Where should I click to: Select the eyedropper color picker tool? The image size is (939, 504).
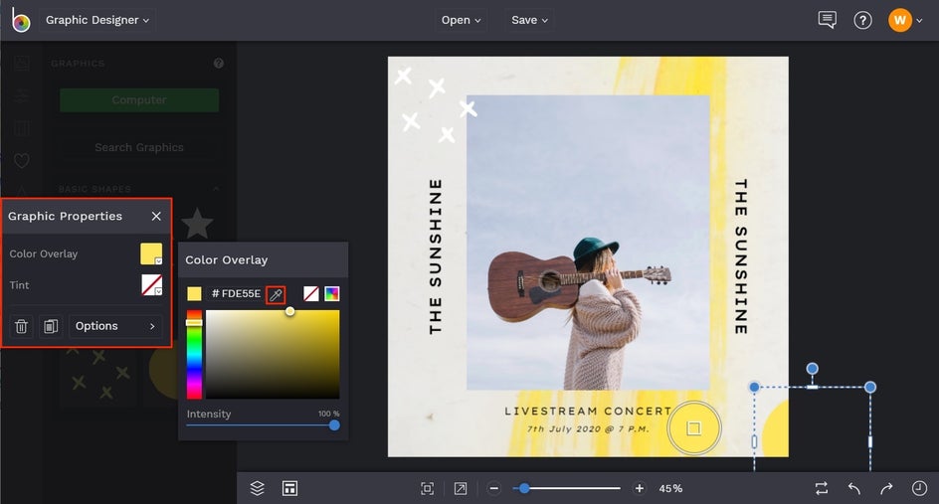pyautogui.click(x=276, y=294)
